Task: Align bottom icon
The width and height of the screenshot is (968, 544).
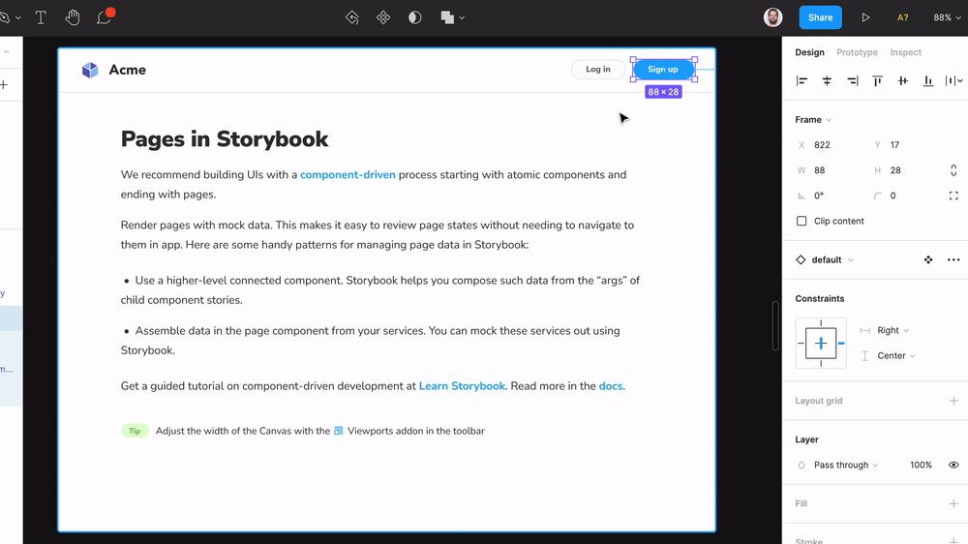Action: 928,81
